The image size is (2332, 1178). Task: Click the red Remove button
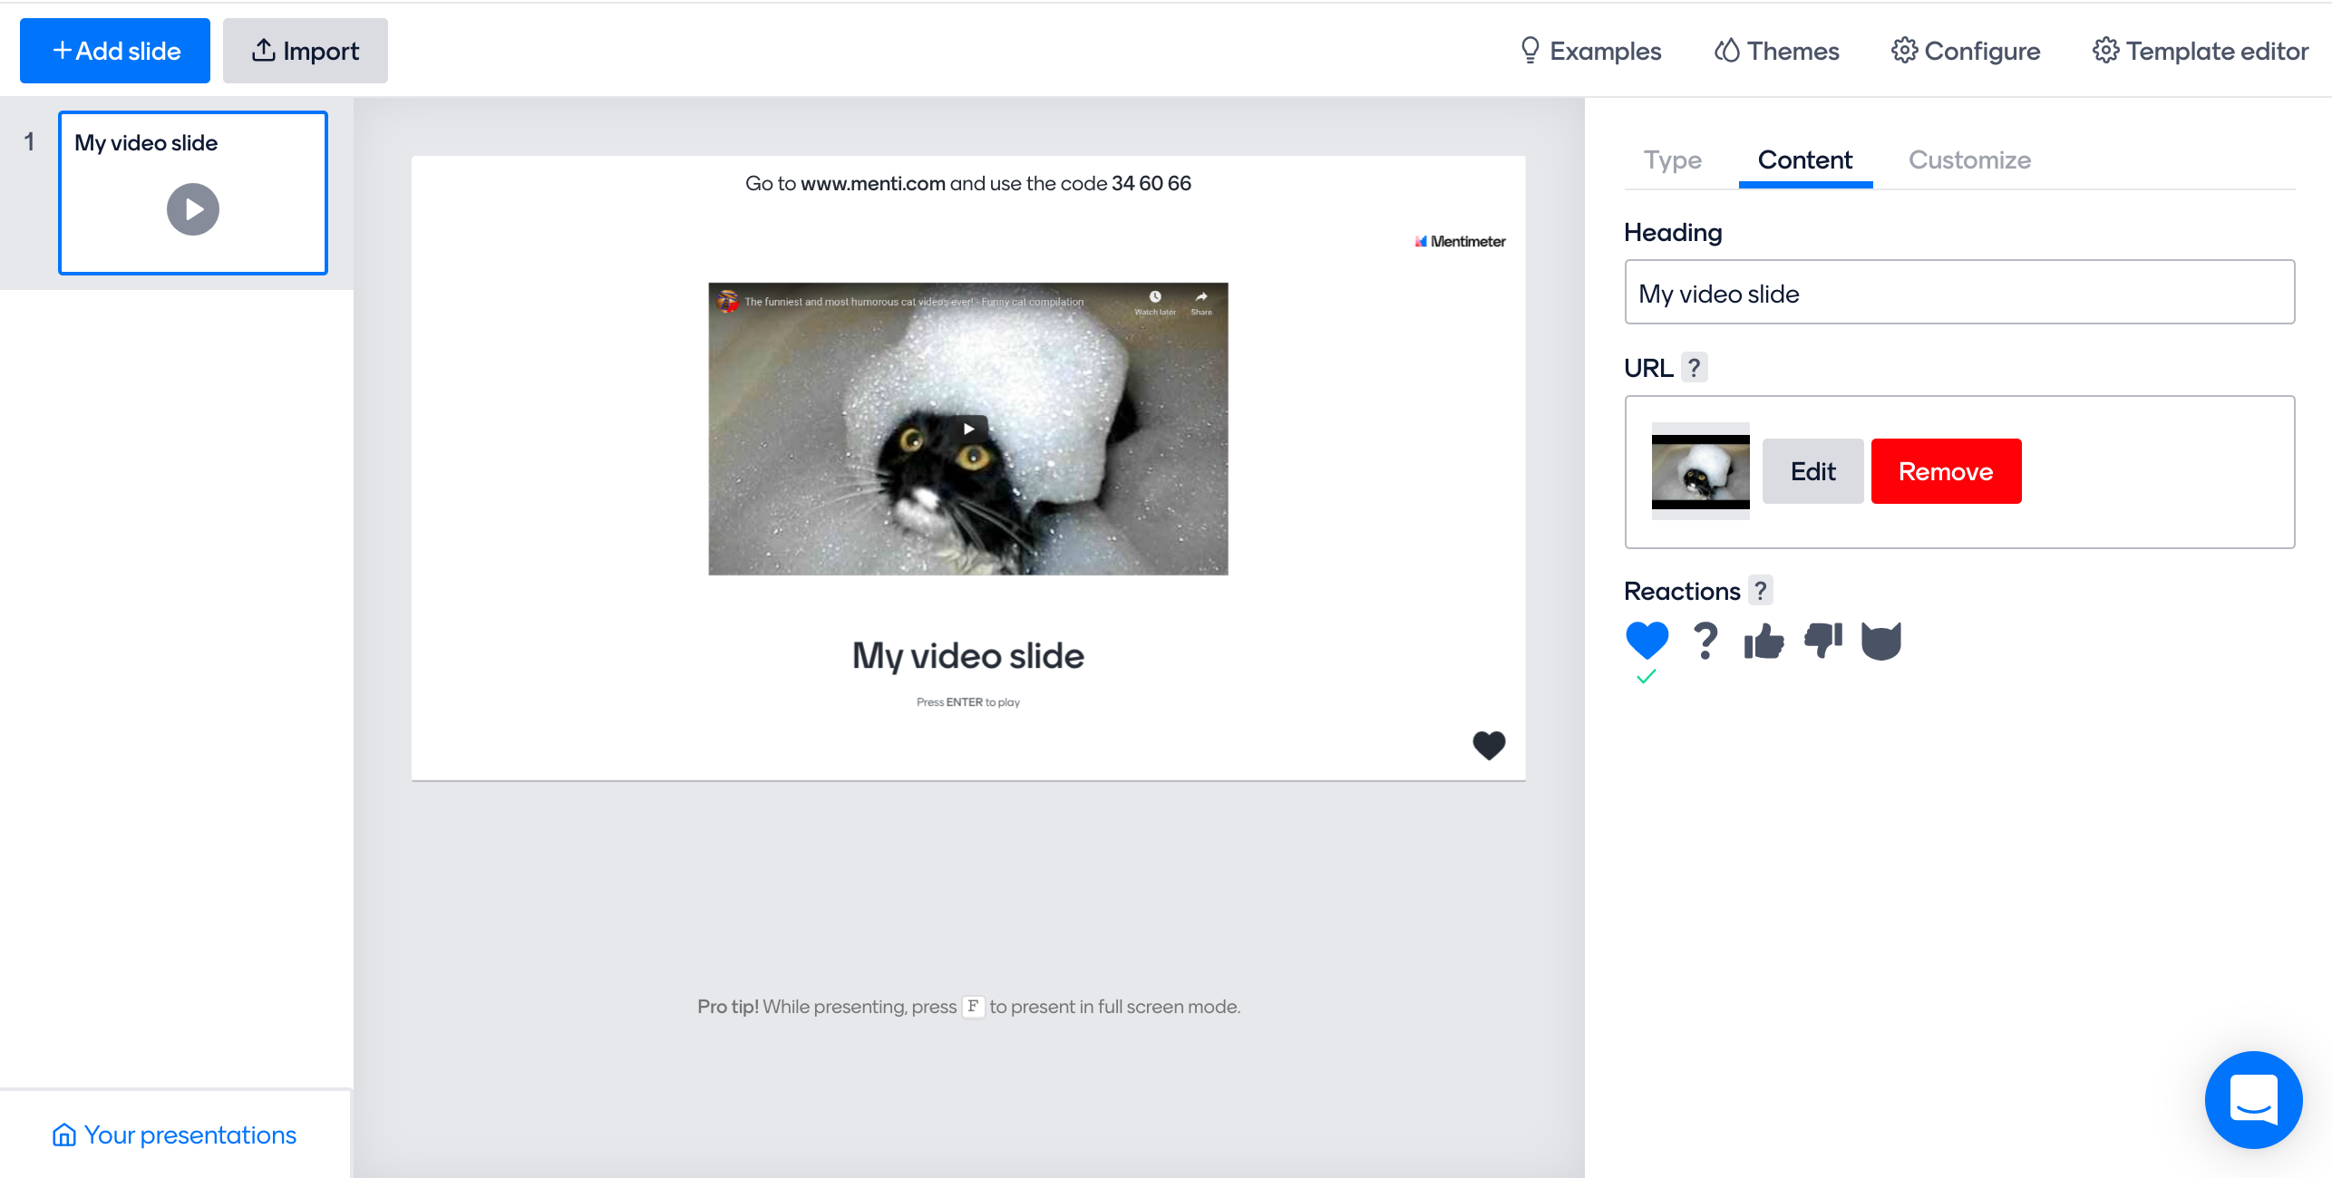click(x=1946, y=471)
